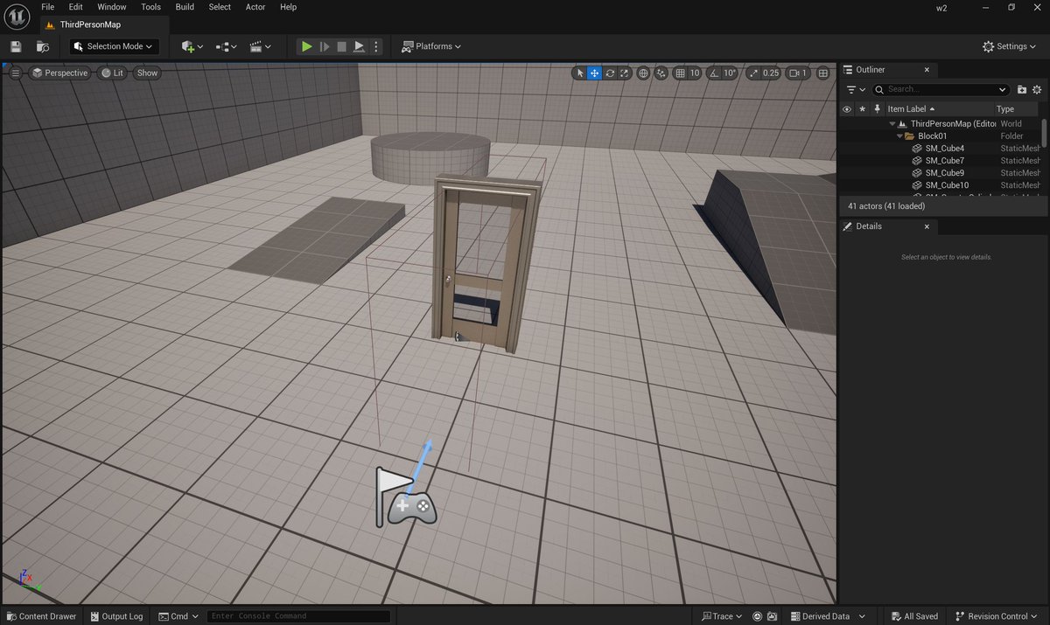Open the Build menu
1050x625 pixels.
coord(184,7)
